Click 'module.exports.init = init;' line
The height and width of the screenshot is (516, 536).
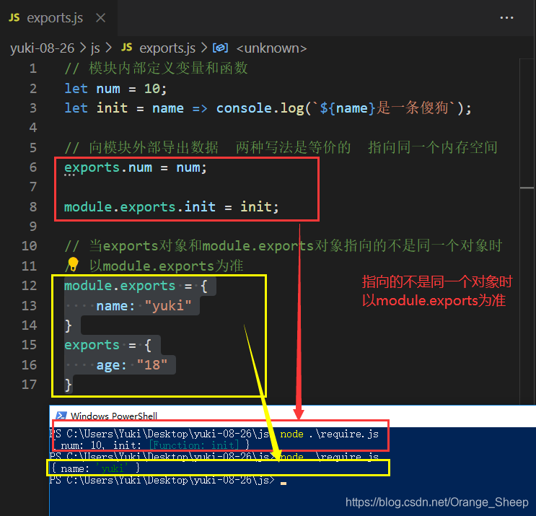[x=171, y=207]
